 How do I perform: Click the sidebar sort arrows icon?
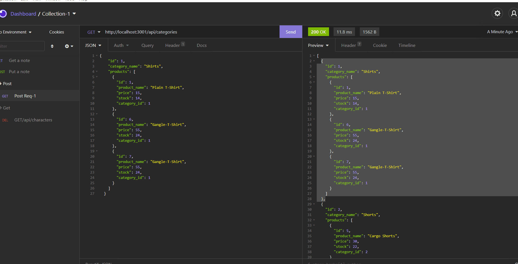pos(52,46)
